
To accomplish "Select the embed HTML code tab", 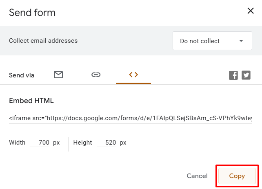I will pos(133,75).
